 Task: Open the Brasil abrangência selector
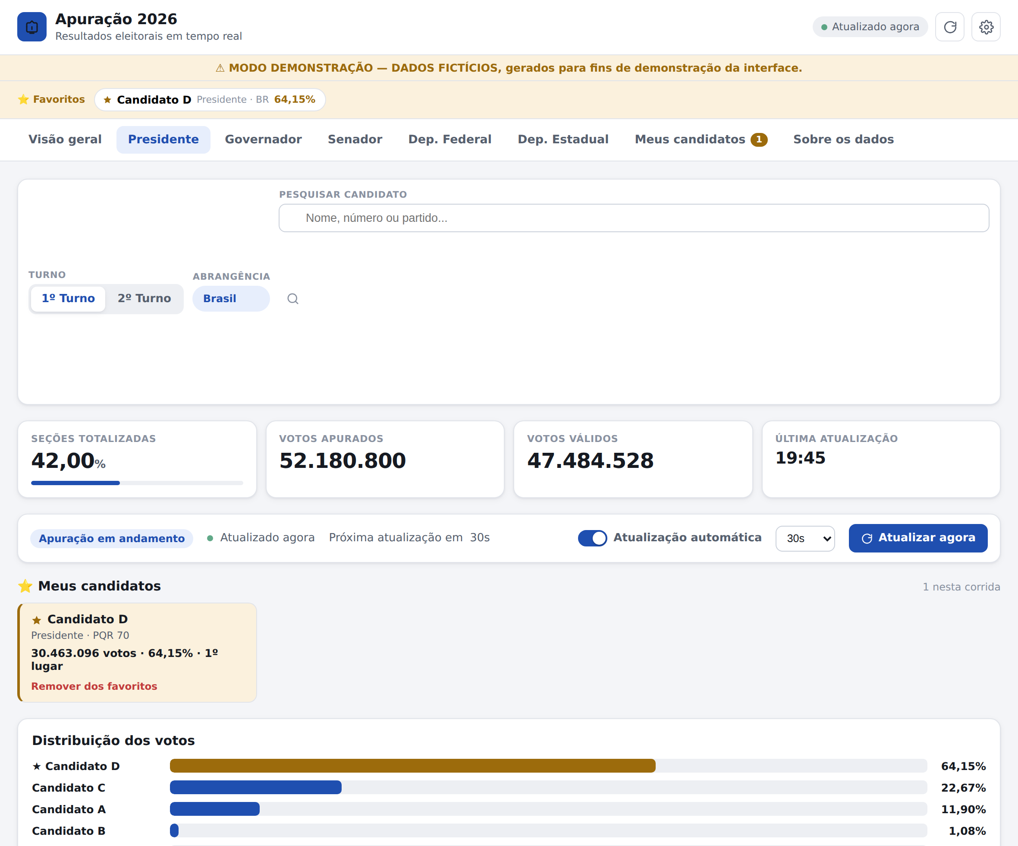(231, 299)
